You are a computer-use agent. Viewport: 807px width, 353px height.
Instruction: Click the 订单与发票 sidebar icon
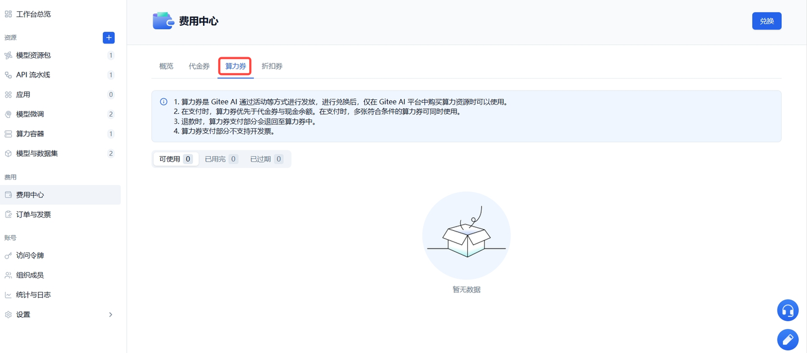8,215
